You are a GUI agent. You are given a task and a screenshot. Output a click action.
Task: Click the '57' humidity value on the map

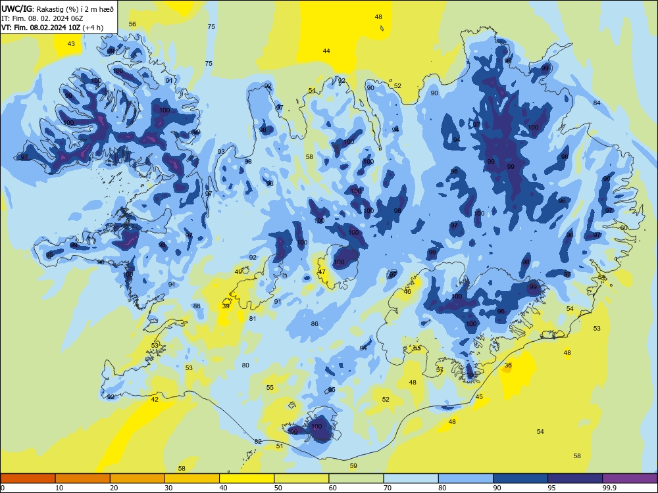[x=440, y=369]
